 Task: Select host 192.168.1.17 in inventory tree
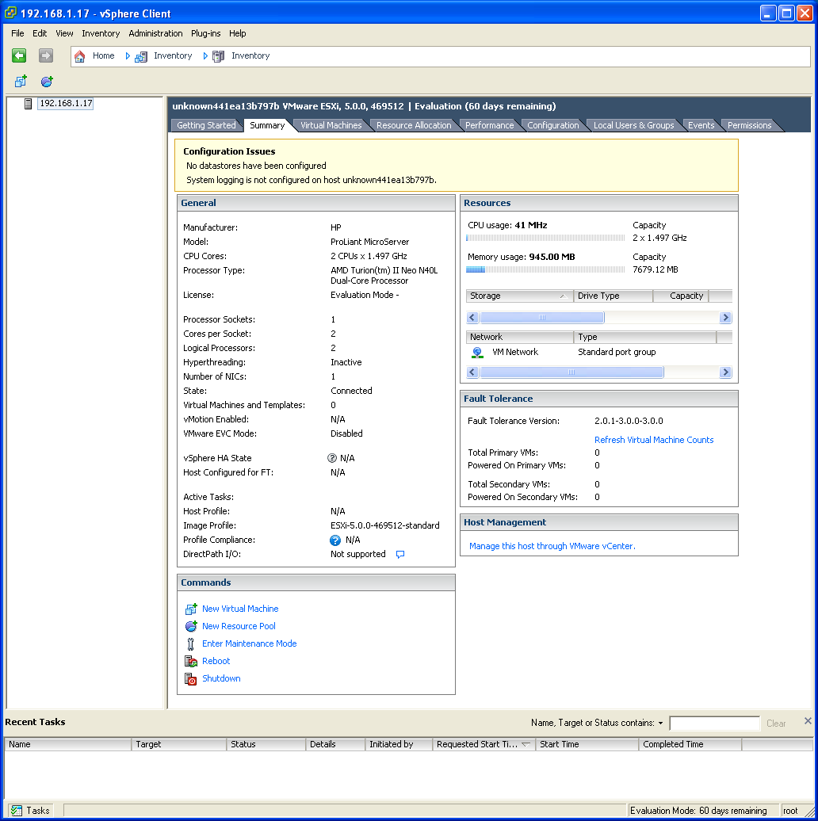coord(66,104)
